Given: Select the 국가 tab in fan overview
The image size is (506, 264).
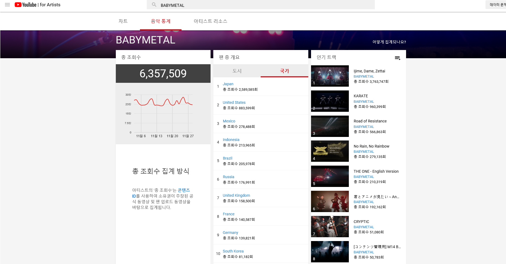Looking at the screenshot, I should coord(284,71).
